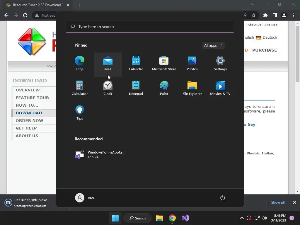300x225 pixels.
Task: Open Chrome extensions puzzle icon
Action: [265, 15]
